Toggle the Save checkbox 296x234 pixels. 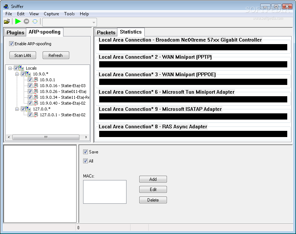86,152
